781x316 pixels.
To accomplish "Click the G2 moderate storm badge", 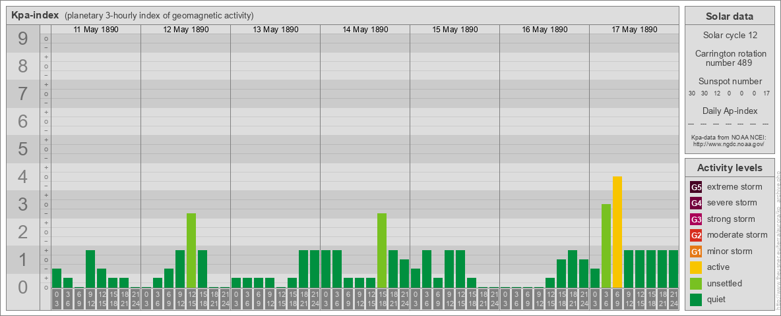I will pos(696,235).
